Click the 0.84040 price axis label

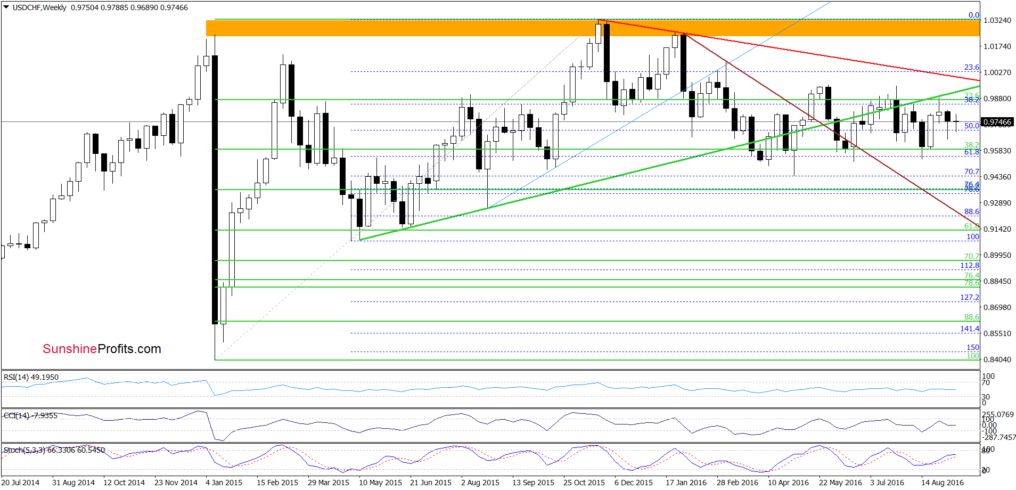tap(997, 360)
